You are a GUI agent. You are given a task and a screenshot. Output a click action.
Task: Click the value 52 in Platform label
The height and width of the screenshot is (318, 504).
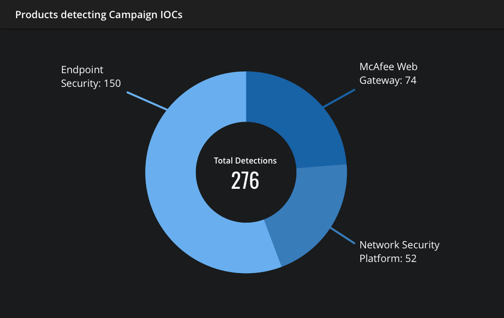coord(411,258)
